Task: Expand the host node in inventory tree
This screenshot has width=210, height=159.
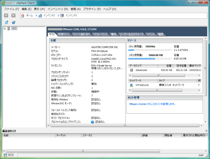Action: 5,29
